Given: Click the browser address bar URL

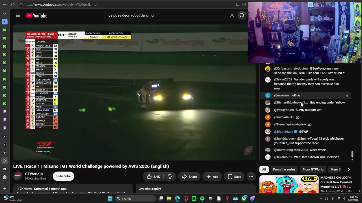Looking at the screenshot, I should point(61,5).
